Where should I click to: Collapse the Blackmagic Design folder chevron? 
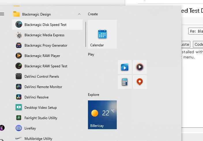click(79, 14)
